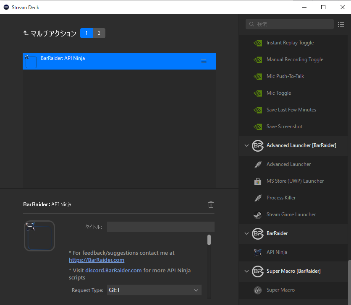Screen dimensions: 351x305
Task: Select the MS Store (UWP) Launcher text
Action: point(295,181)
